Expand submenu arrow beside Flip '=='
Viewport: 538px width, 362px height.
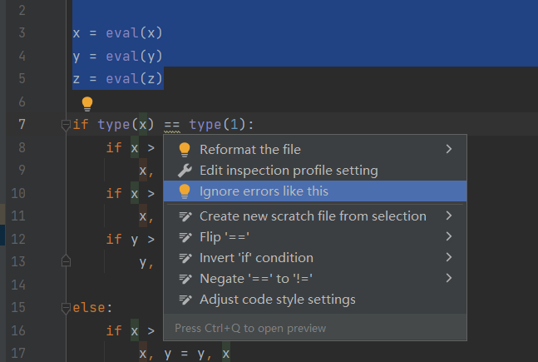[x=449, y=236]
